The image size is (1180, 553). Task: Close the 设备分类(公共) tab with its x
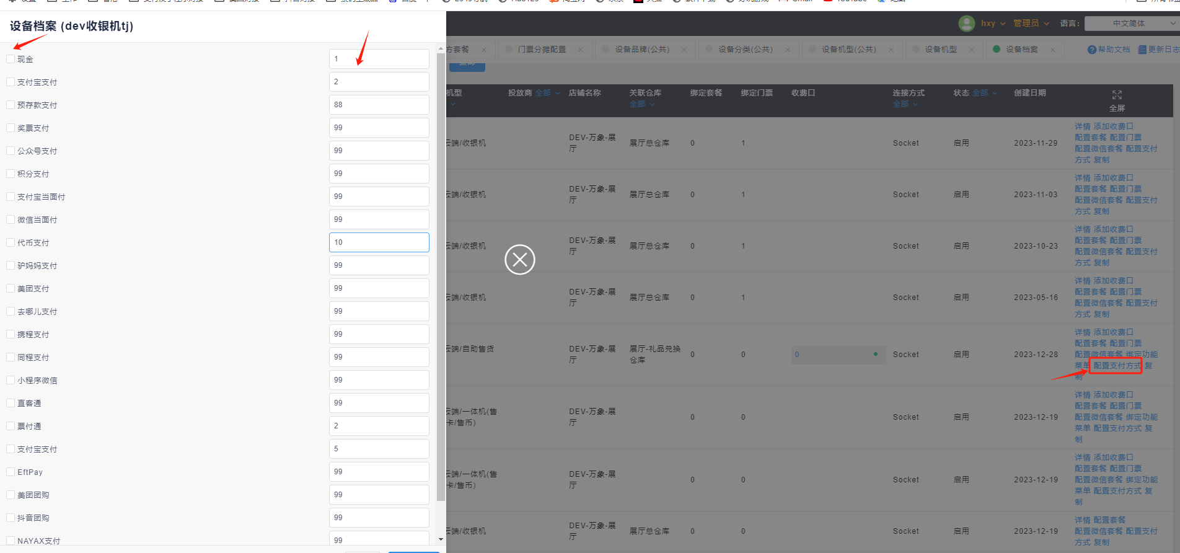pos(788,50)
